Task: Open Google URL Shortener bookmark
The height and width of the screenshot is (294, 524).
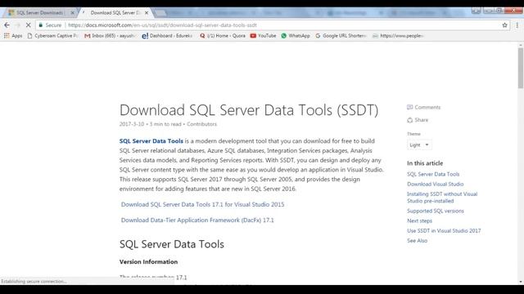Action: tap(341, 36)
